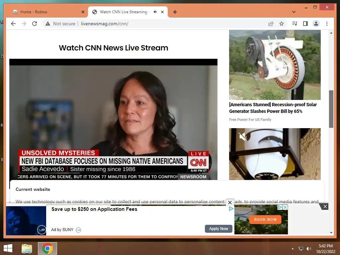Open the Not secure site warning
The image size is (340, 255).
pos(60,24)
